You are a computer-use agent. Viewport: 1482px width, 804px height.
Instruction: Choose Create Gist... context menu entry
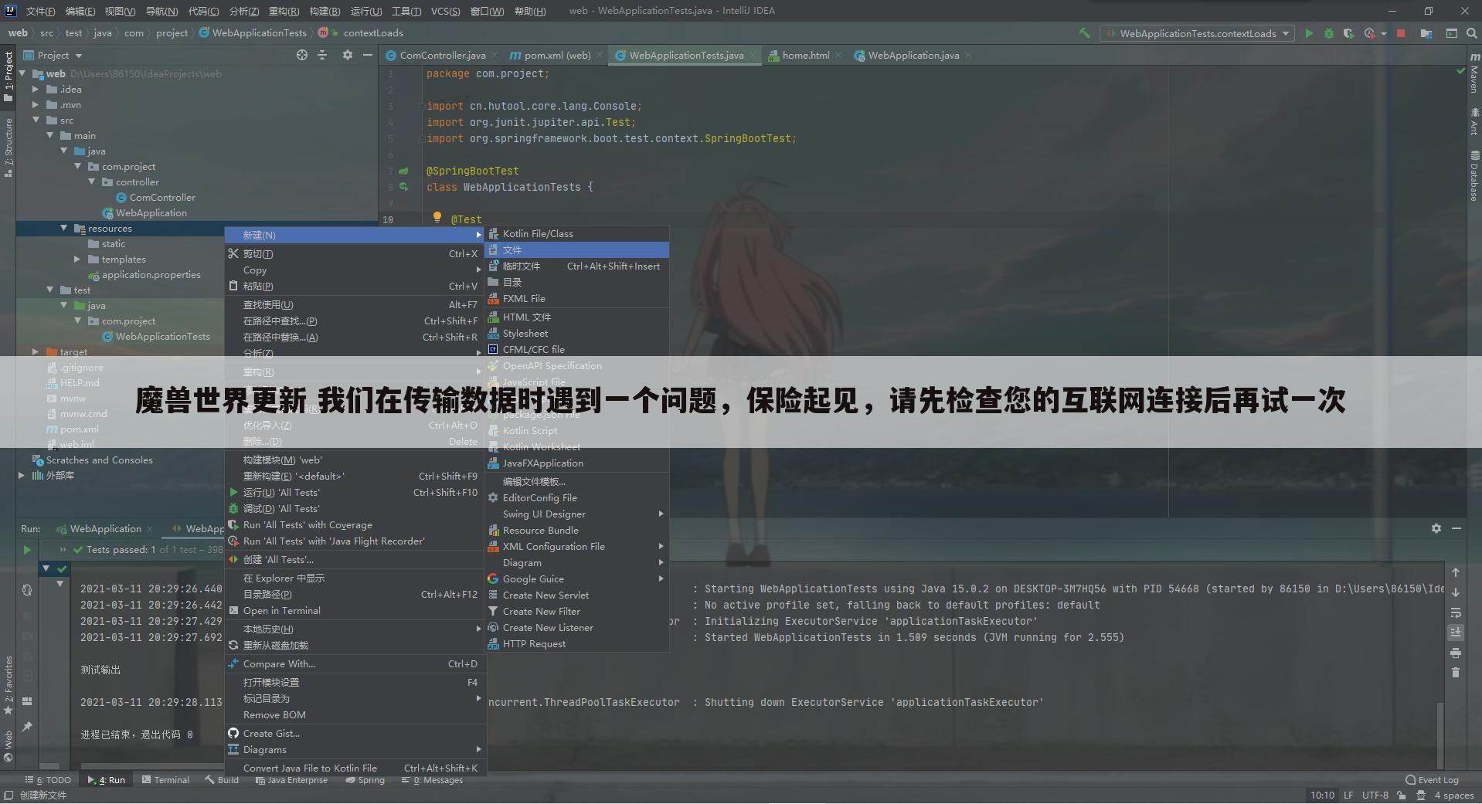pos(355,734)
